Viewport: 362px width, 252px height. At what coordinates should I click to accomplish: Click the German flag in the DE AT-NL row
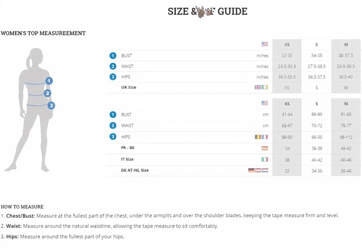(x=251, y=170)
